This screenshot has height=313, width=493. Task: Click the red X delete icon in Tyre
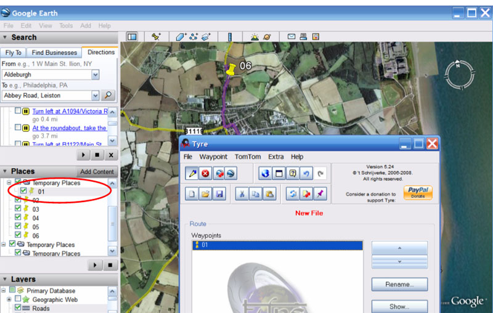tap(205, 173)
